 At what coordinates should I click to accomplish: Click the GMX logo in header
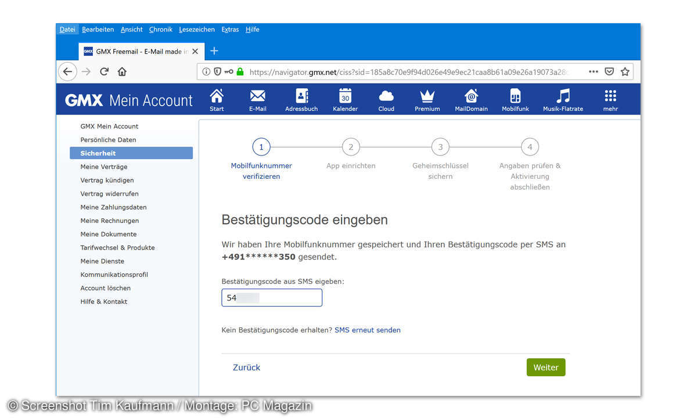(84, 100)
